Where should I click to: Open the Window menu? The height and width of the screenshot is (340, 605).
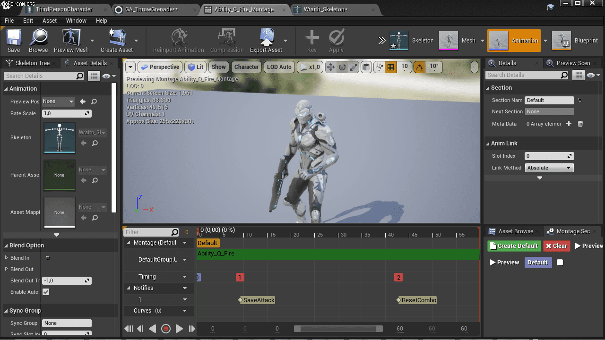click(x=76, y=21)
